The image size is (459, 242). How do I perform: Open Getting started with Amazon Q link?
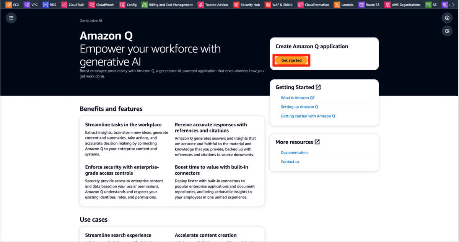coord(308,116)
